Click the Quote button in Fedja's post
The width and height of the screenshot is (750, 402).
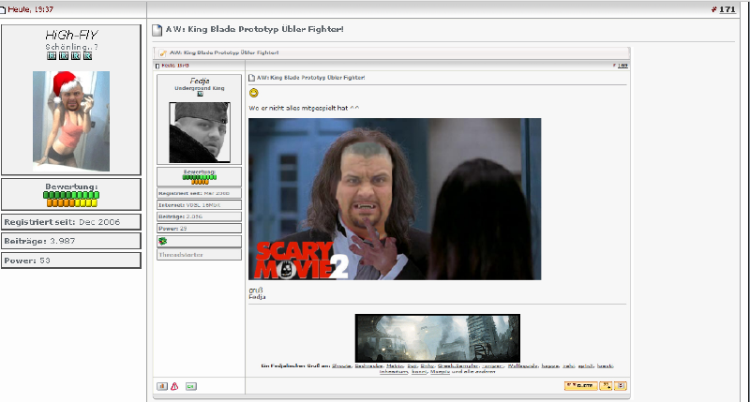(580, 385)
